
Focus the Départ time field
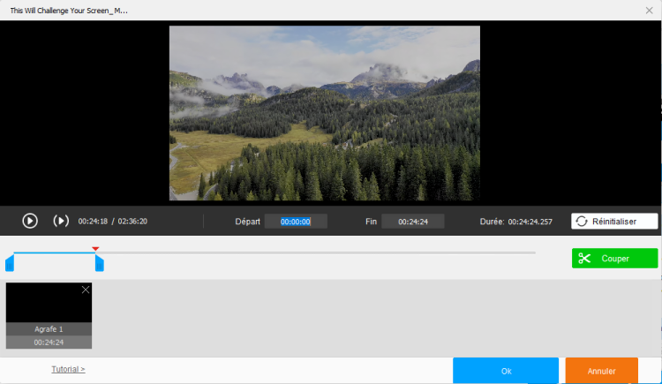point(296,222)
